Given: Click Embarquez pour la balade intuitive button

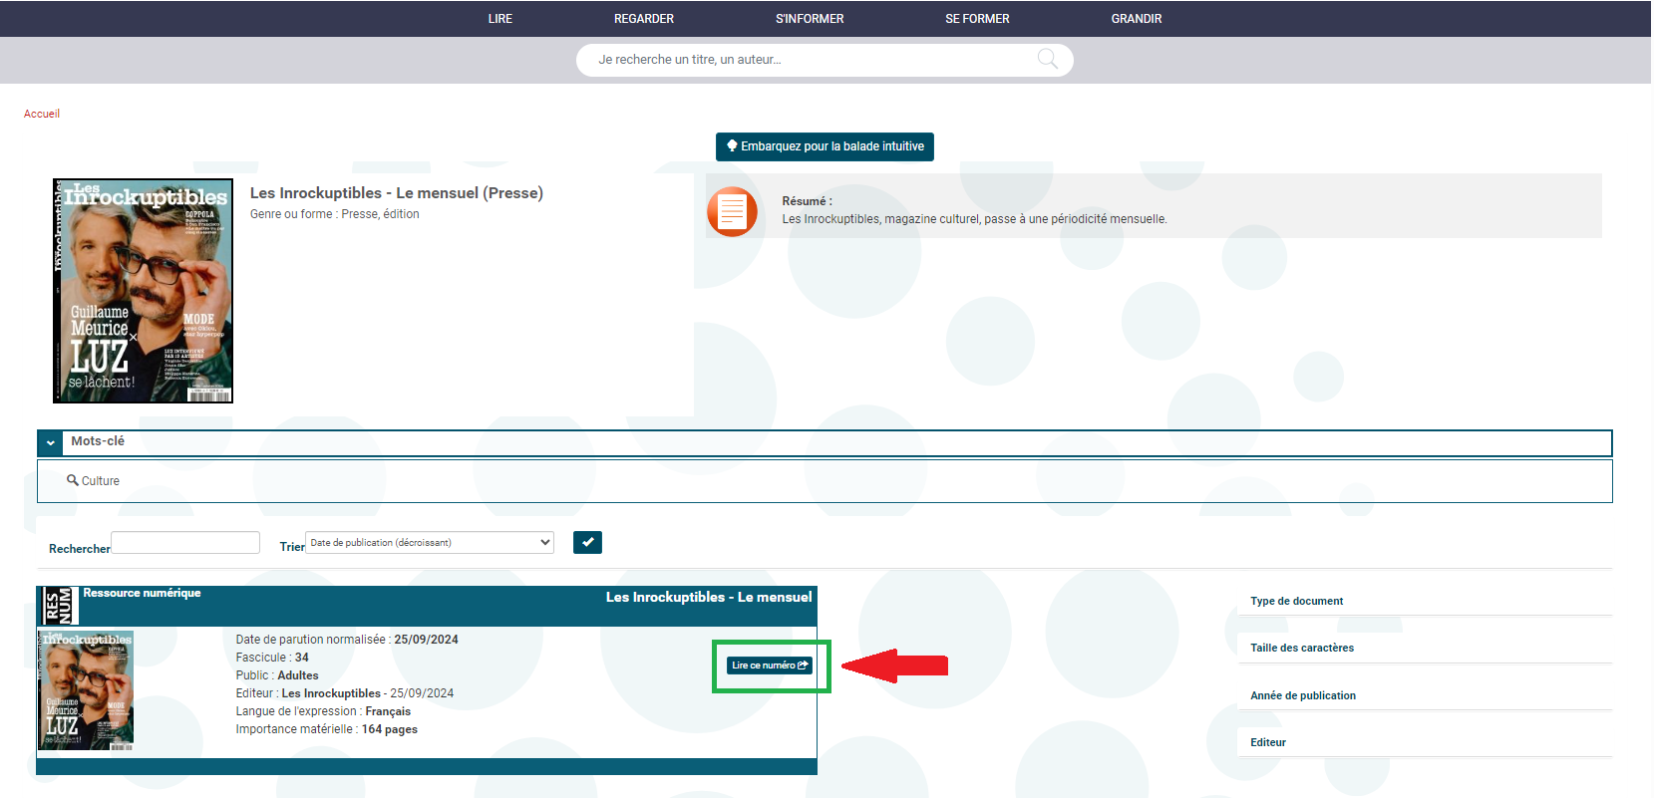Looking at the screenshot, I should (825, 146).
